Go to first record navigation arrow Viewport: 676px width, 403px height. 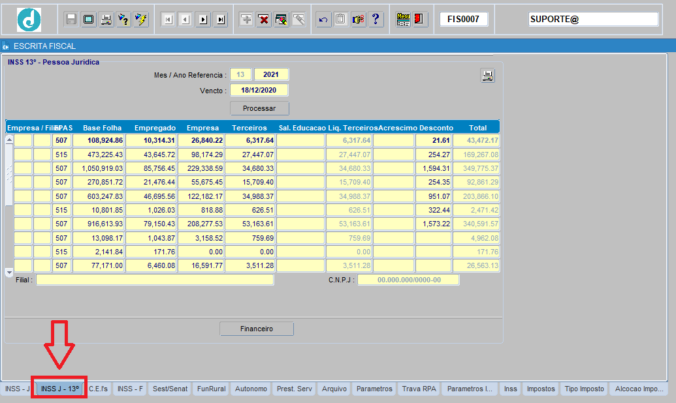(167, 19)
